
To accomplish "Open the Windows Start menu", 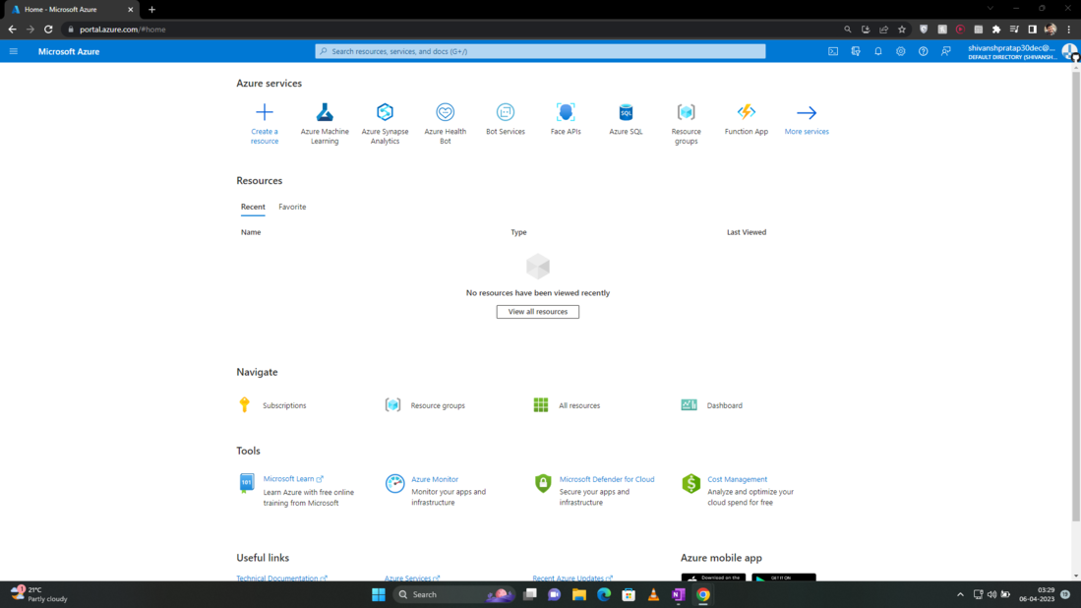I will point(379,594).
